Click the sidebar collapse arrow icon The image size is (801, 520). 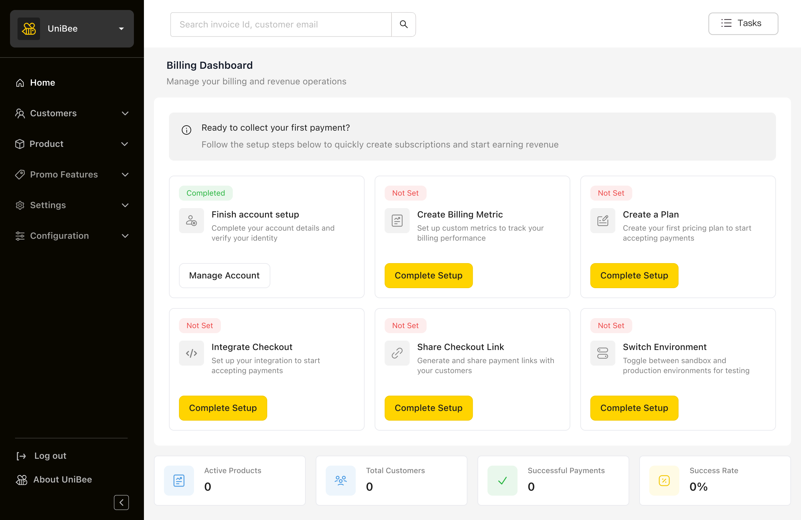point(121,502)
